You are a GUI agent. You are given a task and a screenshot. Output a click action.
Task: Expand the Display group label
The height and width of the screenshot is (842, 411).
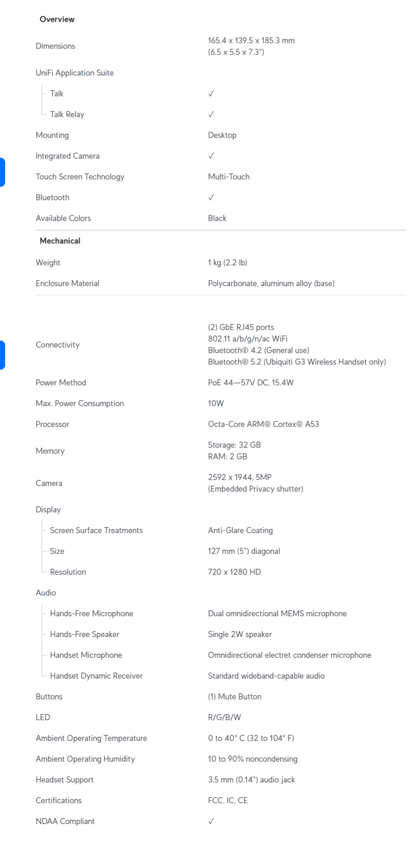48,510
